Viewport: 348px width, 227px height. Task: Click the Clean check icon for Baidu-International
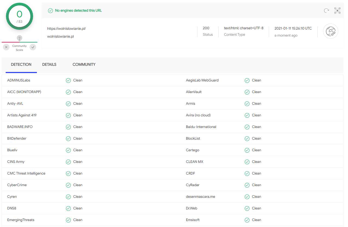click(x=247, y=127)
